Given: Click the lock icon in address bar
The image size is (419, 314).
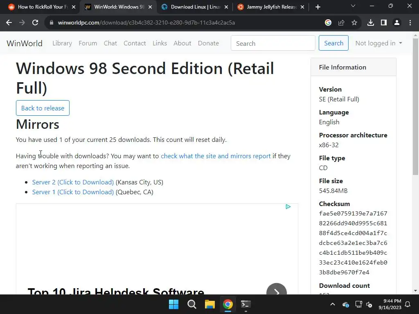Looking at the screenshot, I should tap(52, 23).
